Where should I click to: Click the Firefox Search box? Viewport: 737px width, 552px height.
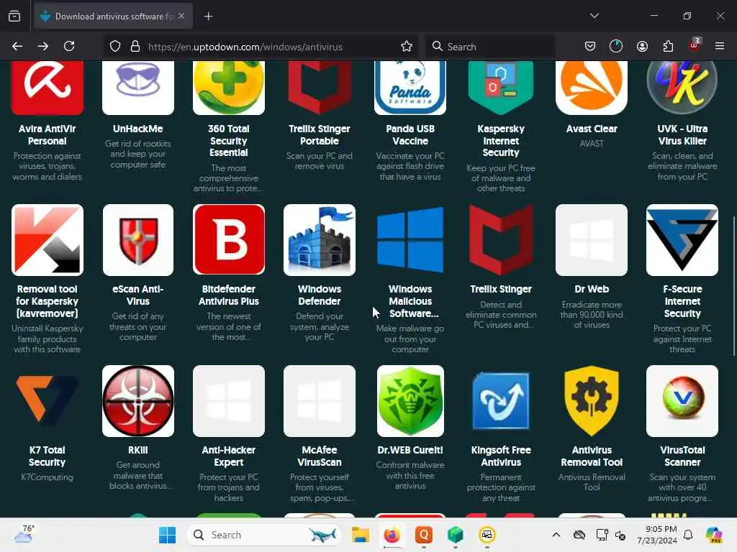pos(490,46)
